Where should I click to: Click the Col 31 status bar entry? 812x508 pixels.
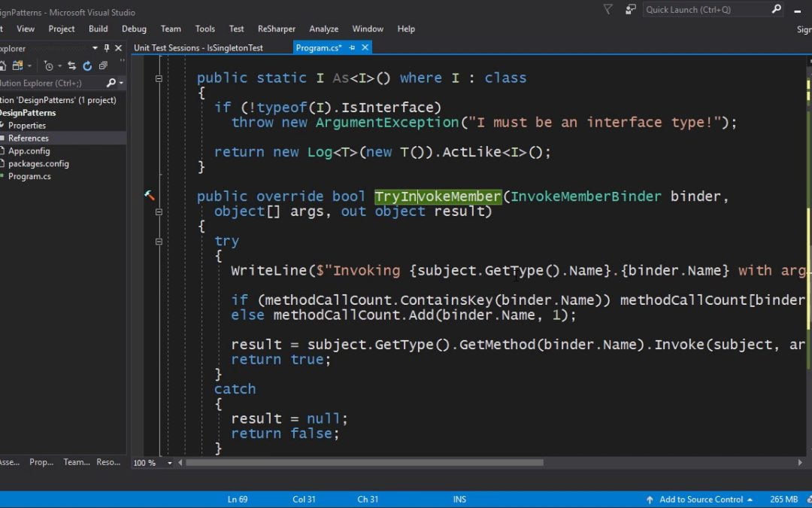point(304,499)
